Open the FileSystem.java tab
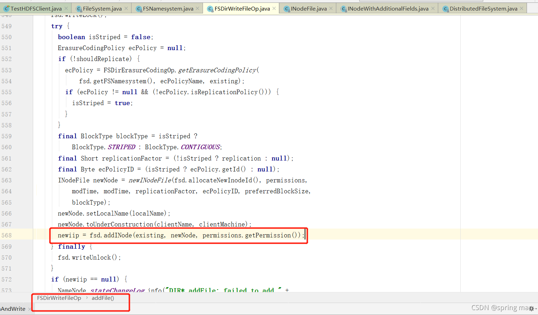The width and height of the screenshot is (538, 315). click(102, 8)
